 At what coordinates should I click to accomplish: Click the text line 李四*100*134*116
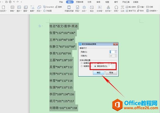(62, 94)
